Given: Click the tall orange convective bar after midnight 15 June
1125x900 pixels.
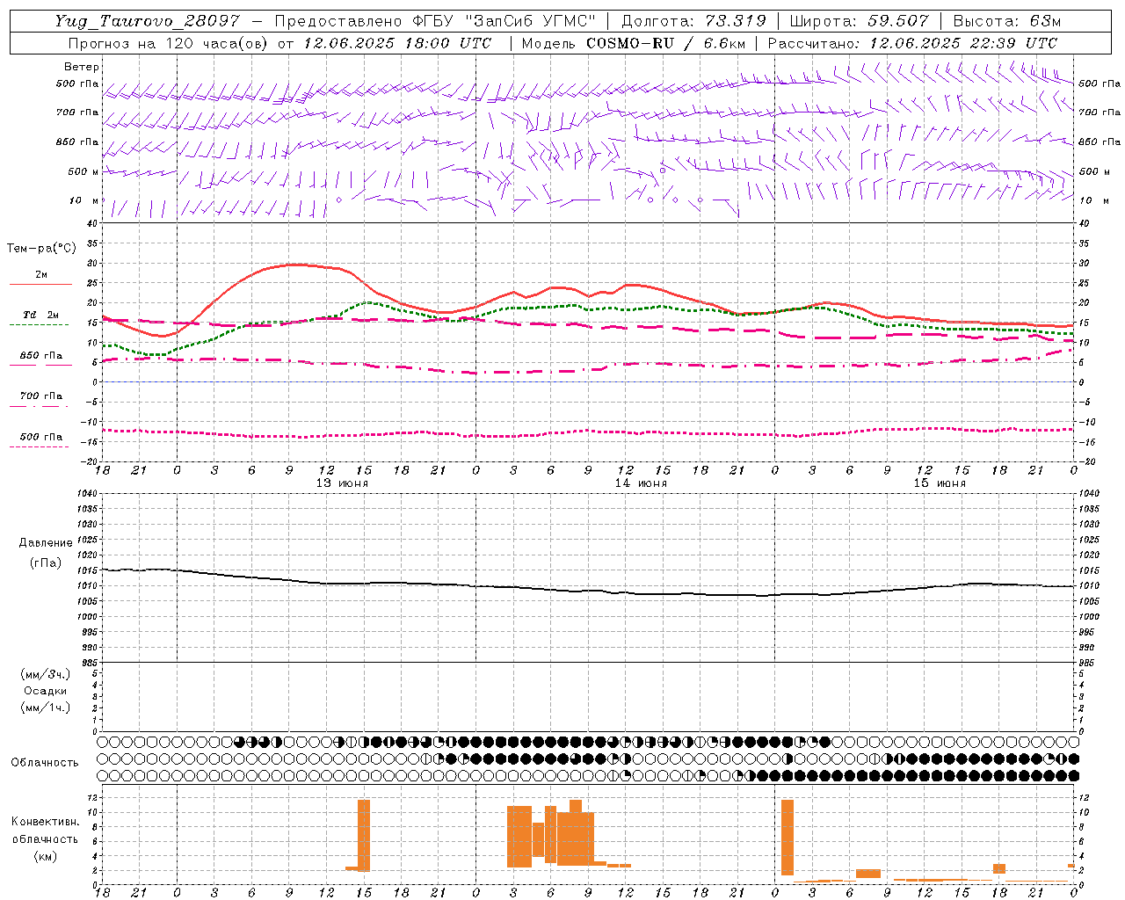Looking at the screenshot, I should pyautogui.click(x=787, y=838).
